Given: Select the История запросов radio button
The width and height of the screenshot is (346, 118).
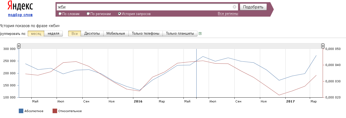Looking at the screenshot, I should (x=120, y=14).
